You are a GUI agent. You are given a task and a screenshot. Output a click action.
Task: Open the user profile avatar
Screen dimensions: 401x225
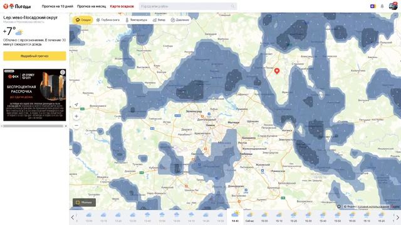393,6
